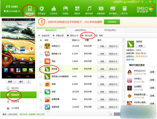Click the phone screen preview thumbnail
This screenshot has width=157, height=119.
coord(18,48)
